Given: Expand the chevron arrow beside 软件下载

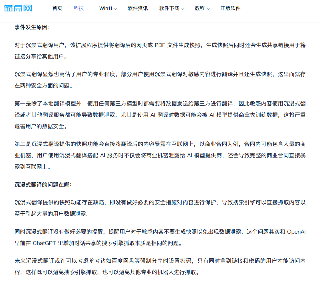Looking at the screenshot, I should [x=183, y=9].
